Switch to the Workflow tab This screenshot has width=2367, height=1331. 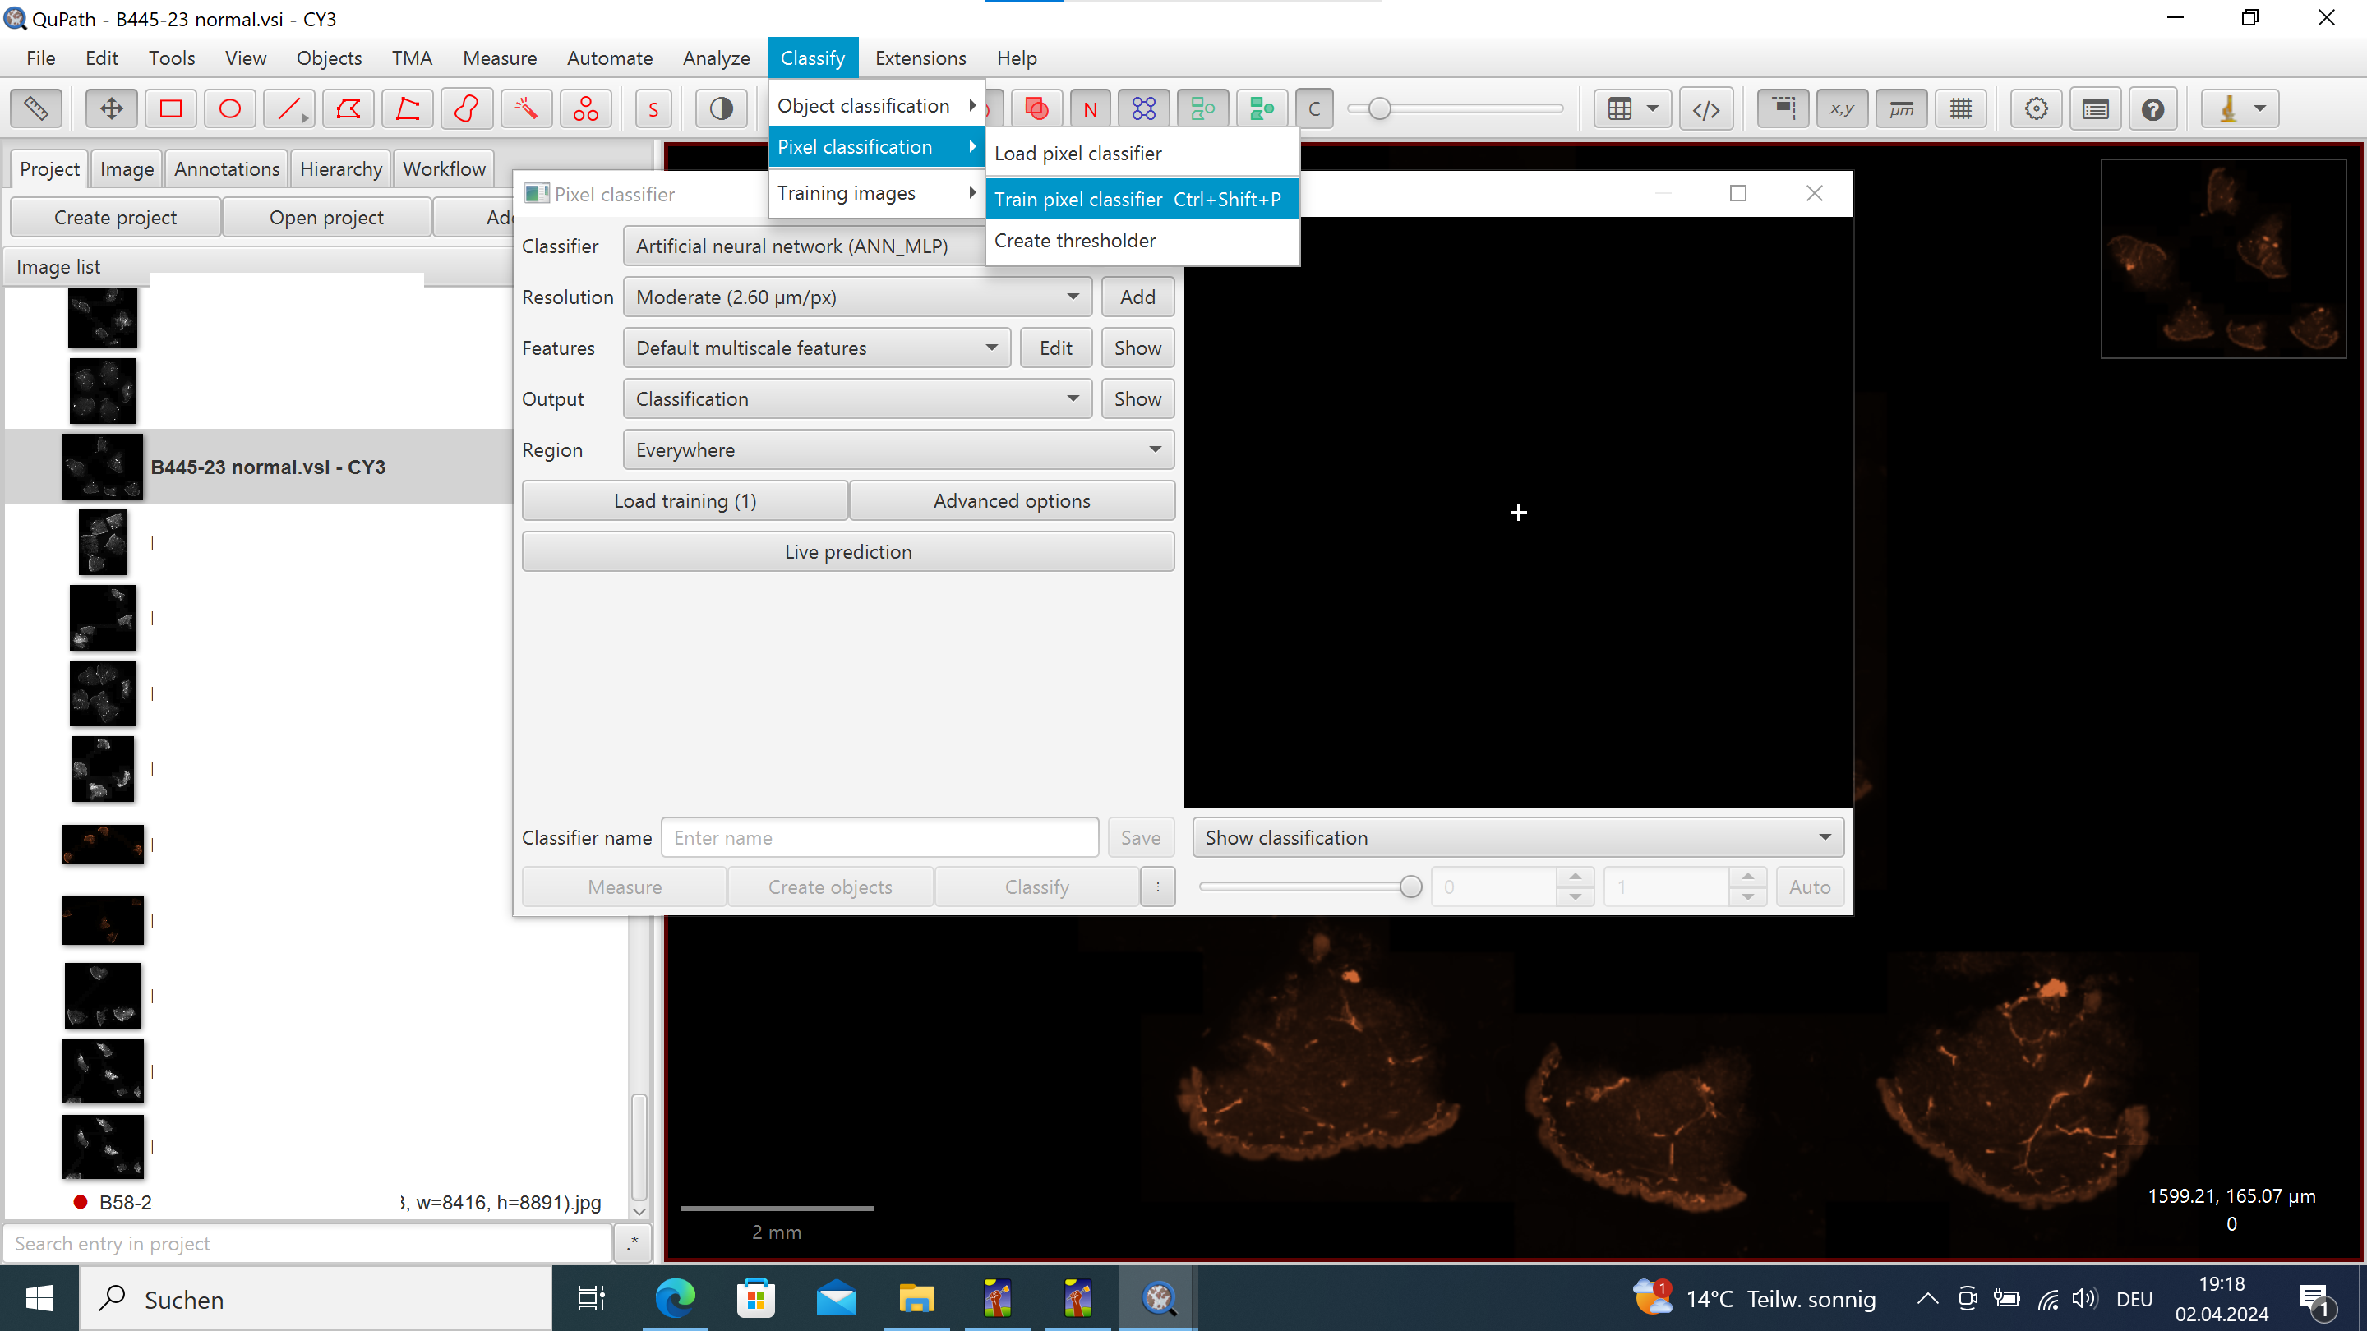444,168
